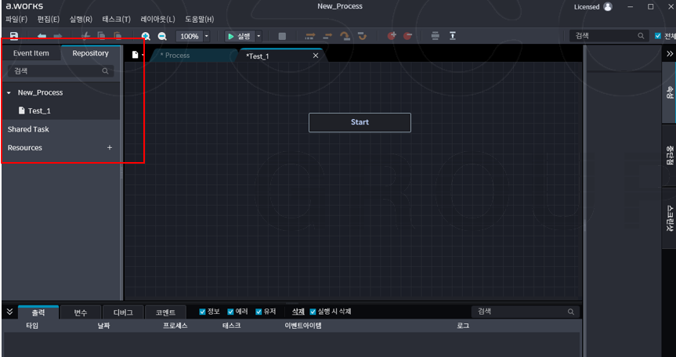676x357 pixels.
Task: Click the step out curved arrow icon
Action: pyautogui.click(x=362, y=36)
